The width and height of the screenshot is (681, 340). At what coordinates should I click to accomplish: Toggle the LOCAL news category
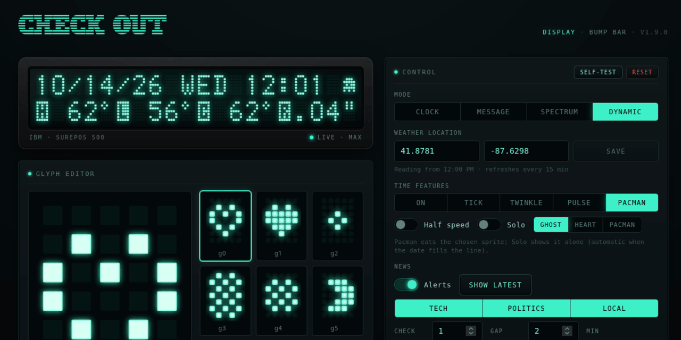(614, 308)
